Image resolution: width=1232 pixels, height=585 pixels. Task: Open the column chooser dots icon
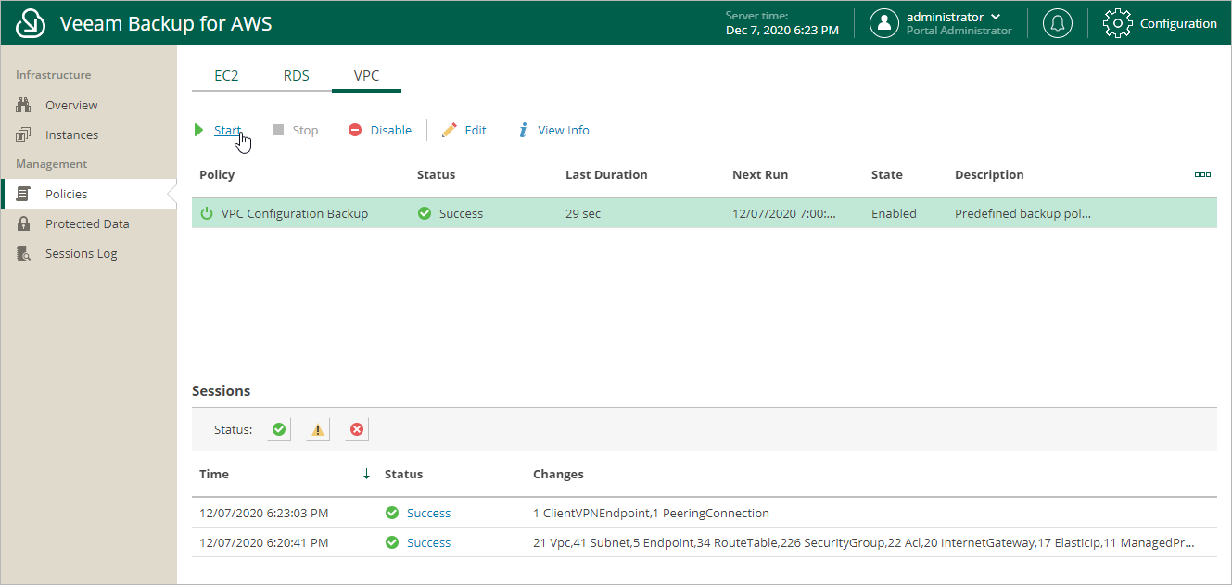click(1203, 174)
